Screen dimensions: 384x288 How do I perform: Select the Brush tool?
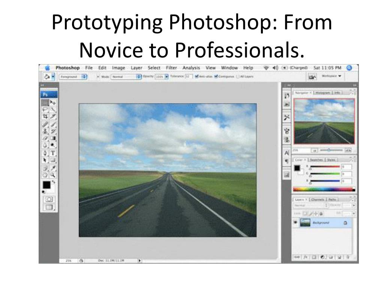(x=52, y=124)
